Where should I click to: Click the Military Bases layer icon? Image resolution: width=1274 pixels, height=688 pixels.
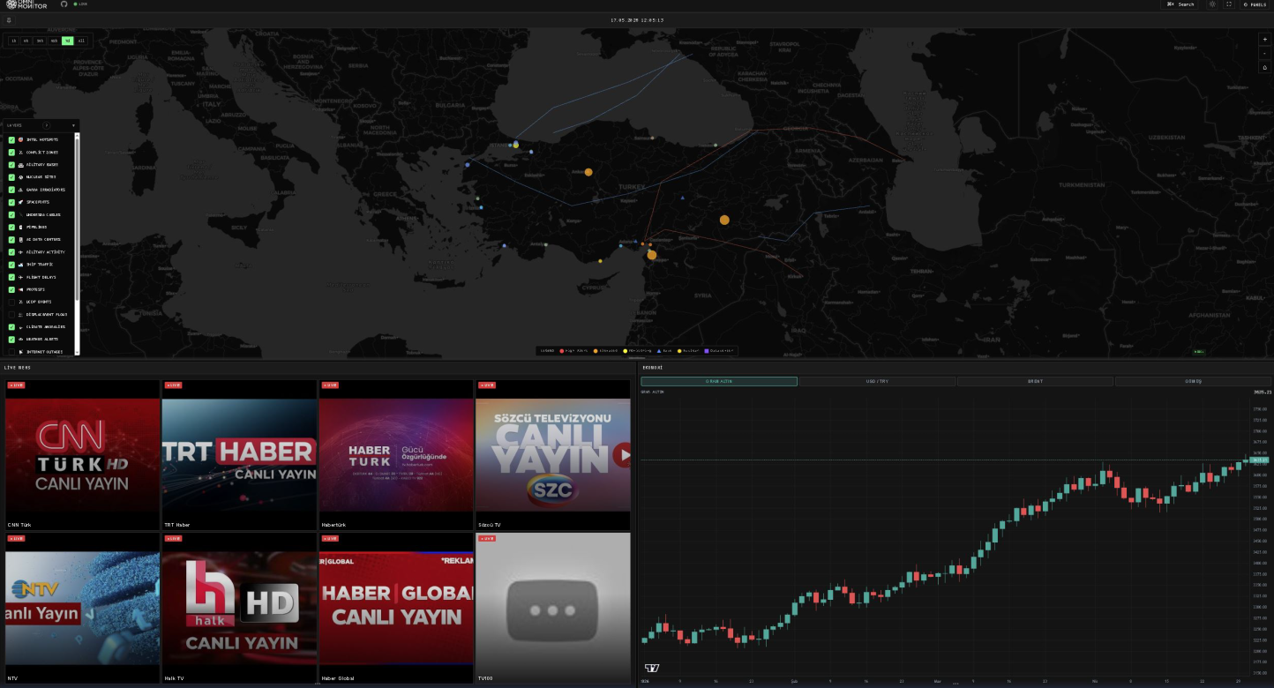pyautogui.click(x=20, y=165)
